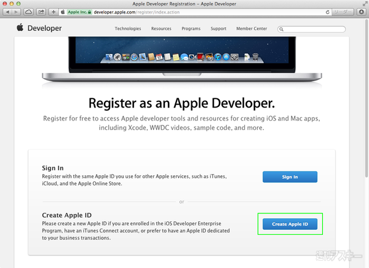Click the Apple logo beside Developer

pos(20,28)
